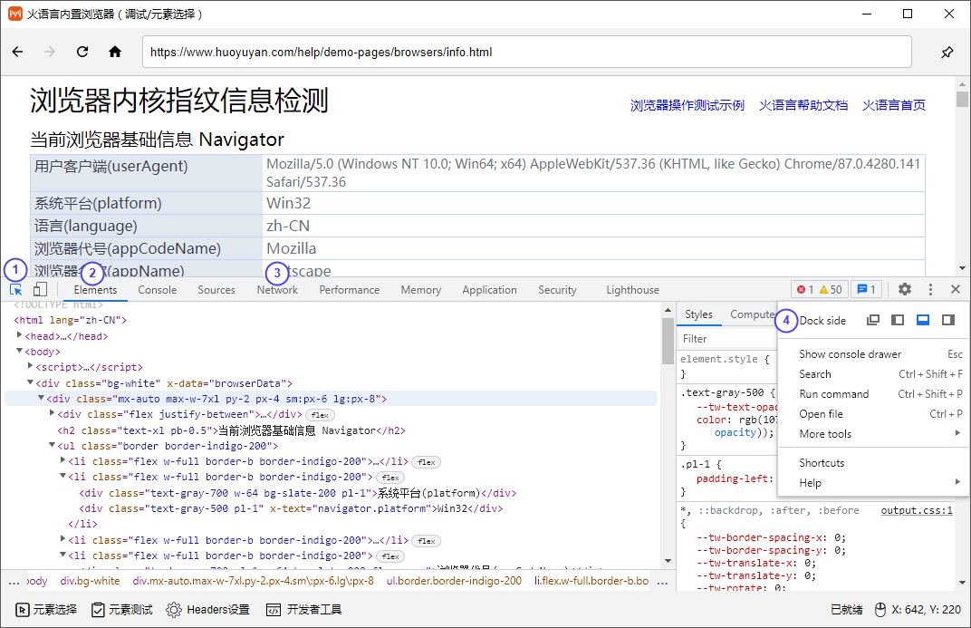Open the Sources tab
This screenshot has width=971, height=628.
216,290
